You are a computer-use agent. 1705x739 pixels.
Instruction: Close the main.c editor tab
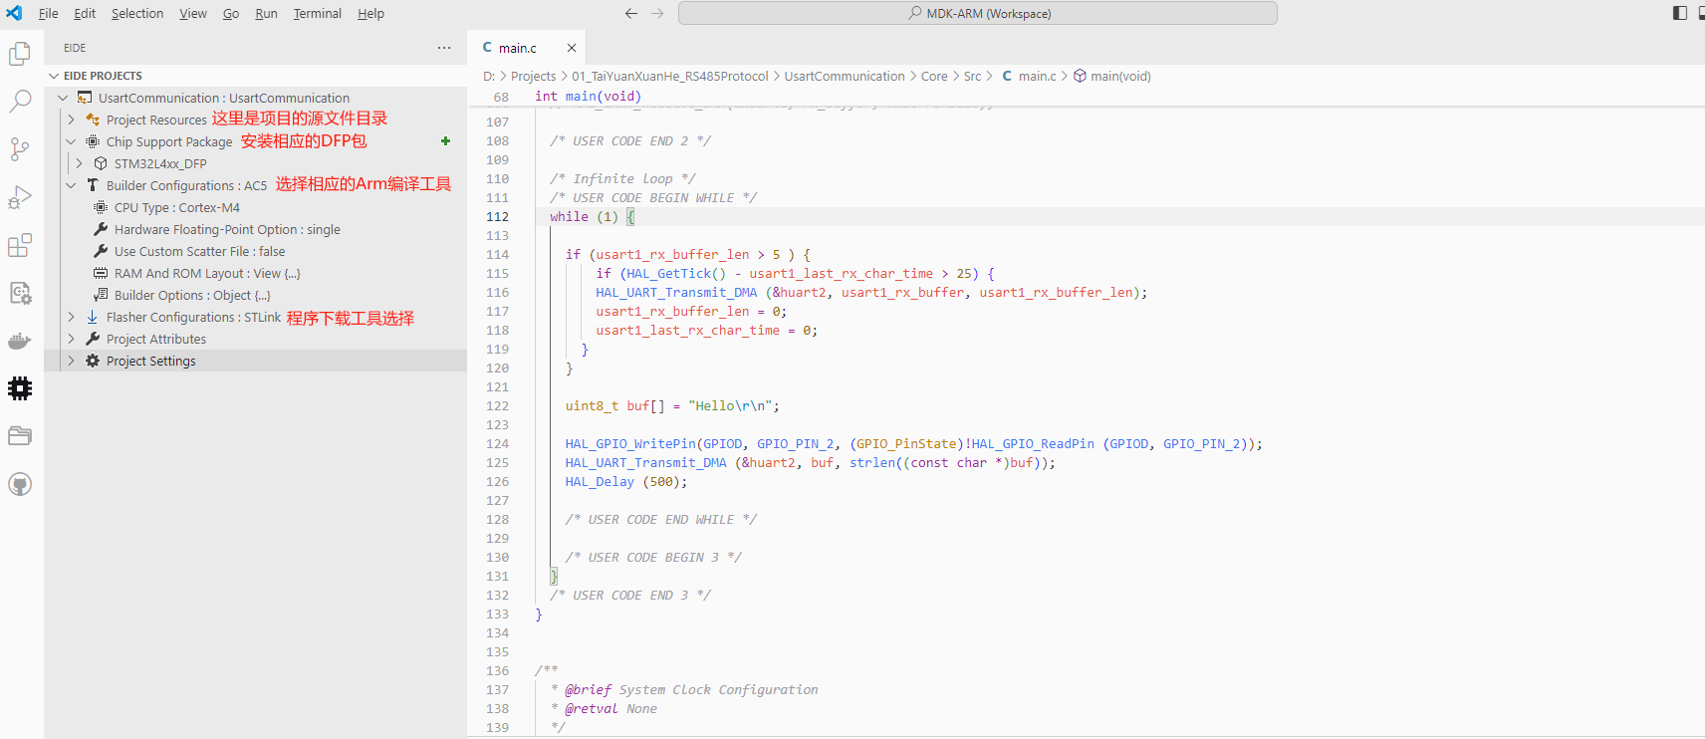click(572, 48)
